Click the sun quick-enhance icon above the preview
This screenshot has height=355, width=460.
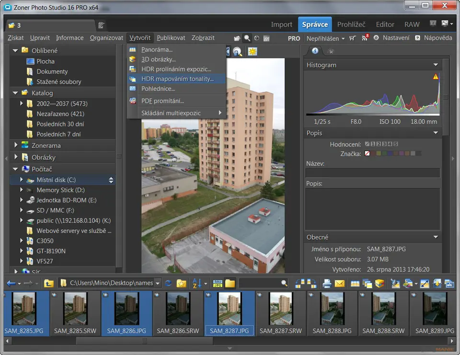click(x=252, y=52)
